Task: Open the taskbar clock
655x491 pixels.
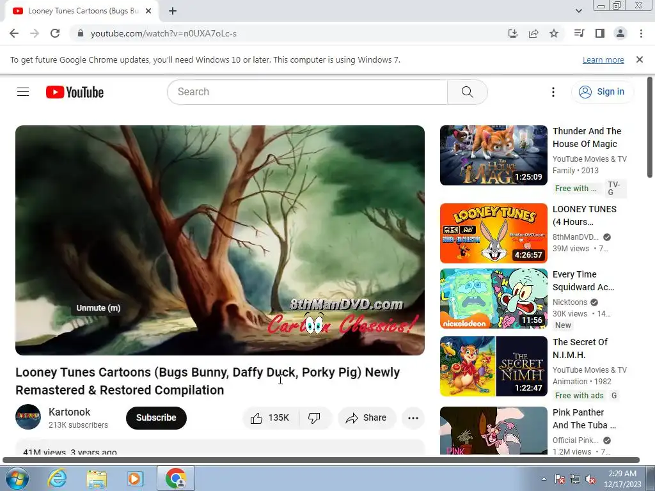Action: click(x=622, y=479)
